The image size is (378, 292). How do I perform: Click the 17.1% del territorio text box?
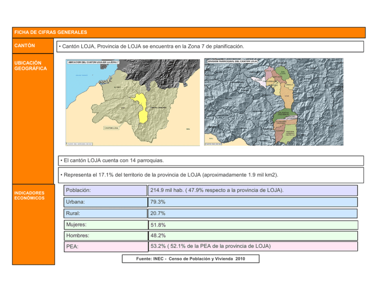click(x=209, y=175)
